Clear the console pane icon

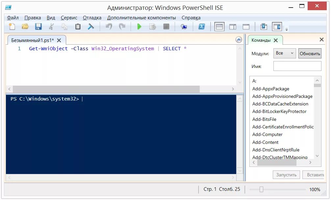pos(91,27)
